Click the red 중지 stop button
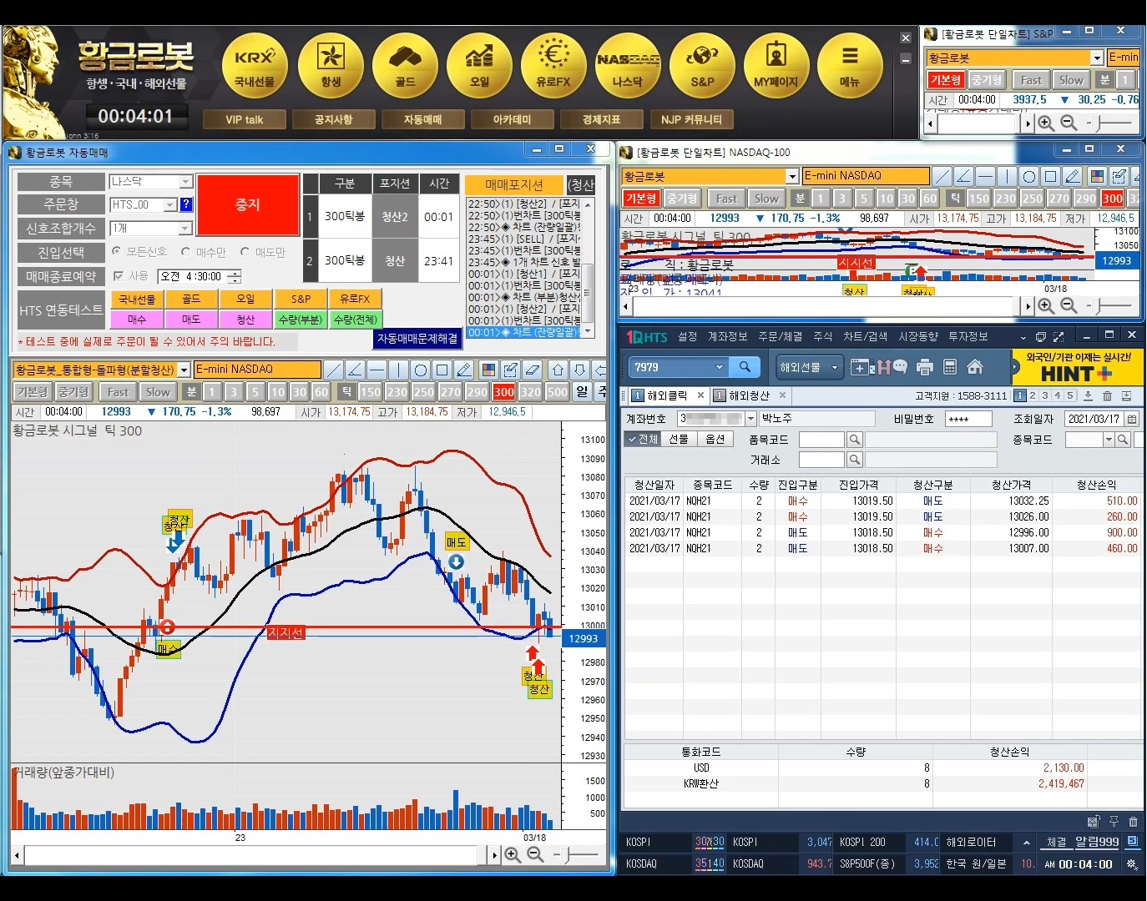The image size is (1147, 901). [248, 204]
